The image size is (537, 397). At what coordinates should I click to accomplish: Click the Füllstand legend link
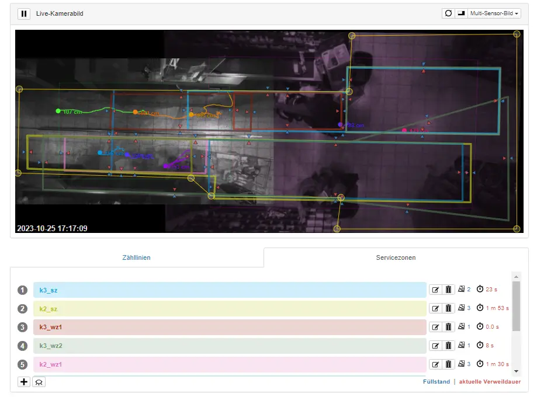point(436,382)
